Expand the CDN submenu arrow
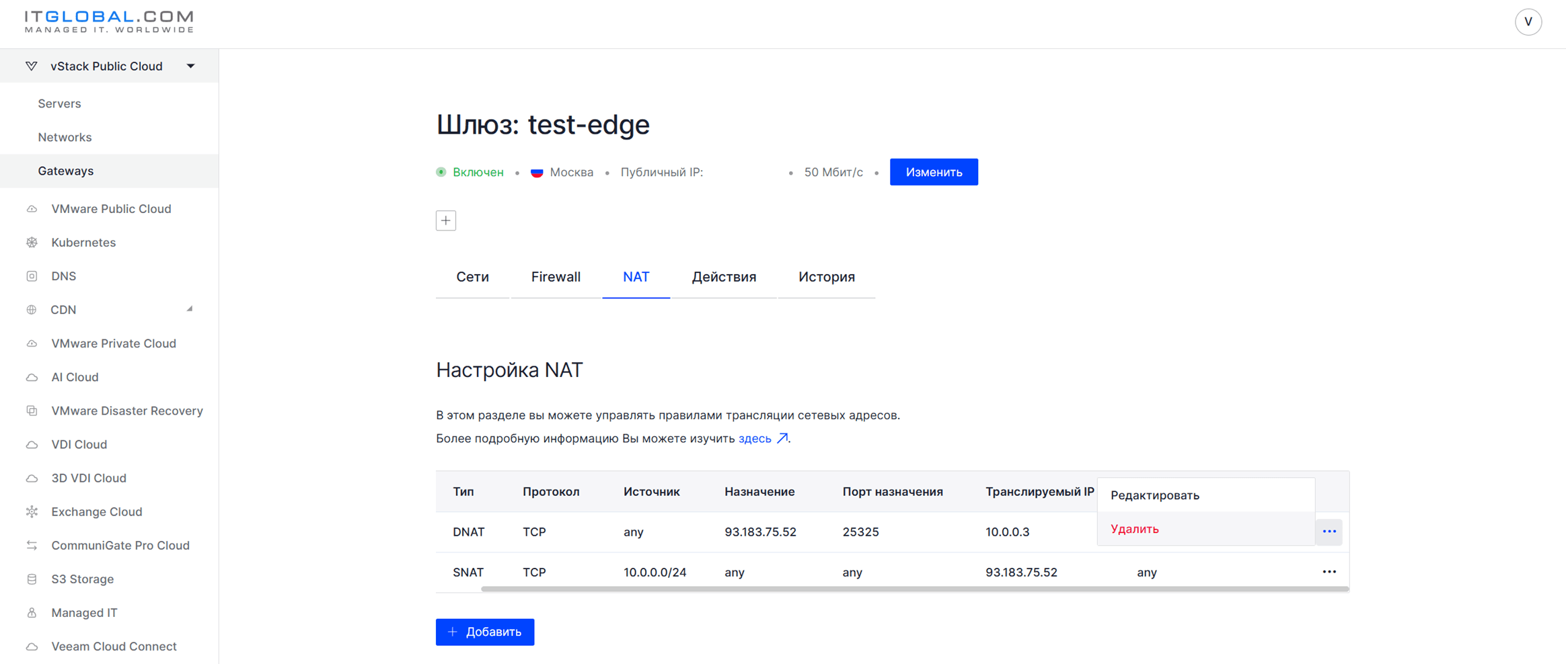Viewport: 1566px width, 664px height. [x=190, y=309]
